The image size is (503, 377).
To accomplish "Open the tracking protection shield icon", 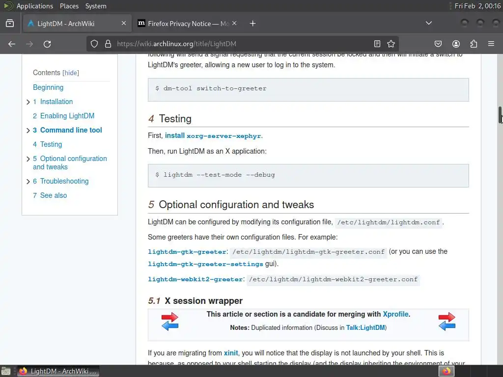I will (x=94, y=44).
